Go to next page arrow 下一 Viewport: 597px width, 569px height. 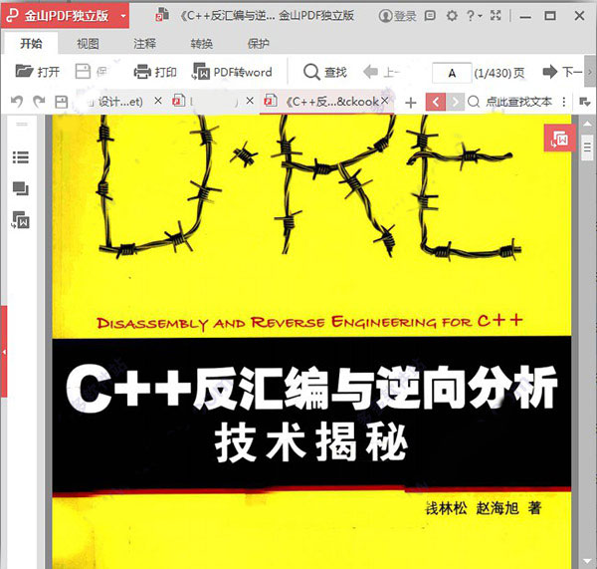tap(562, 72)
